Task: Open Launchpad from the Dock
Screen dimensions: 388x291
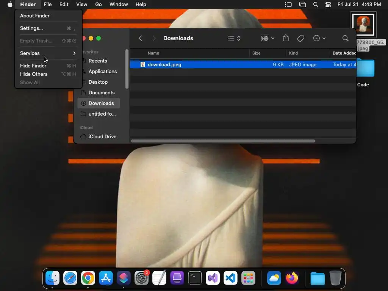Action: pyautogui.click(x=249, y=278)
